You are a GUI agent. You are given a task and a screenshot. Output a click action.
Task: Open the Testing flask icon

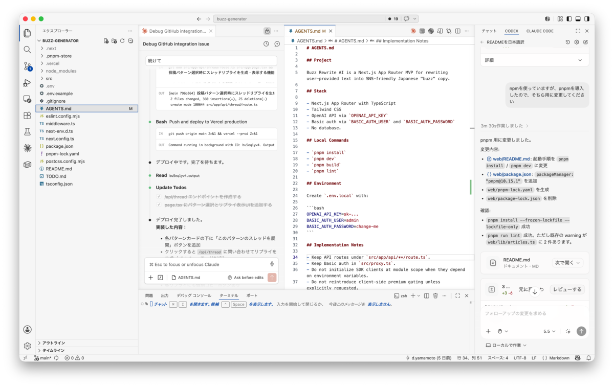click(x=28, y=132)
